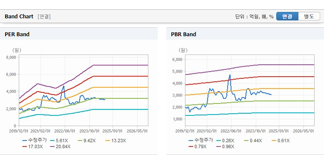
Task: Click 2019/12/01 x-axis label on PBR chart
Action: (x=185, y=131)
